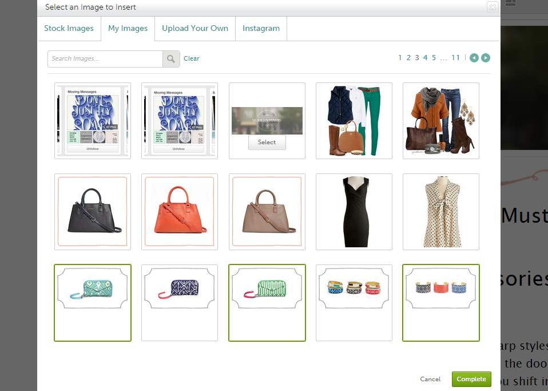Cancel the image selection

430,379
